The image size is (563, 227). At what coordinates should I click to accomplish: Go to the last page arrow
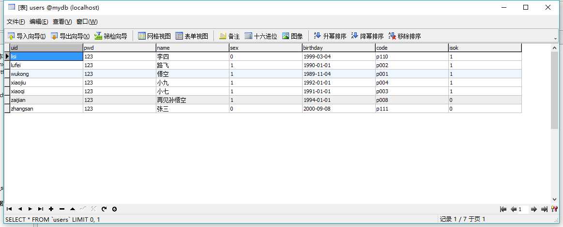click(544, 209)
